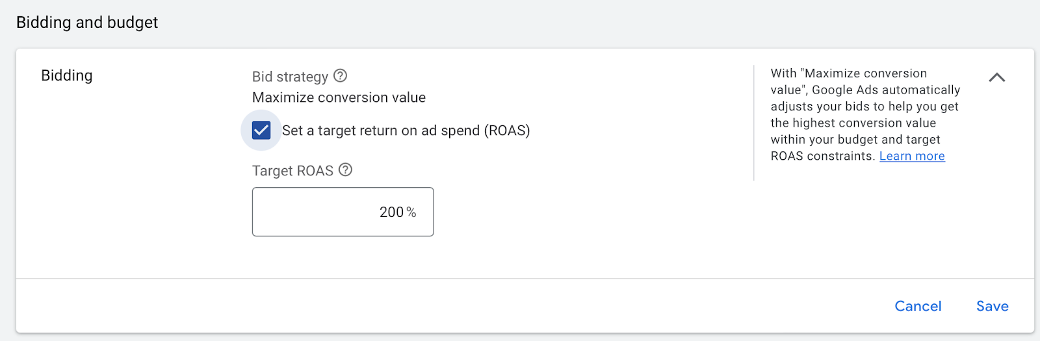Image resolution: width=1040 pixels, height=341 pixels.
Task: Open the Target ROAS help tooltip icon
Action: coord(346,170)
